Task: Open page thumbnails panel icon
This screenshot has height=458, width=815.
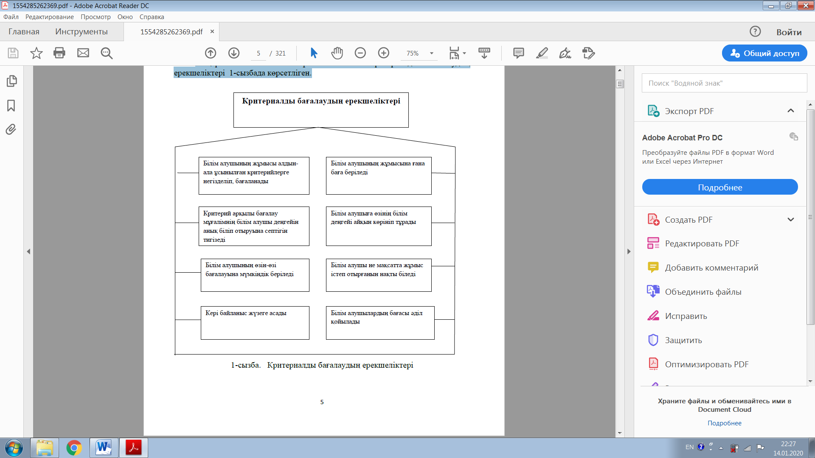Action: tap(11, 81)
